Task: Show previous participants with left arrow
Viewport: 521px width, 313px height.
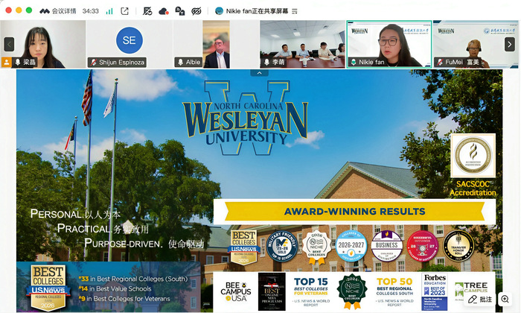Action: tap(9, 44)
